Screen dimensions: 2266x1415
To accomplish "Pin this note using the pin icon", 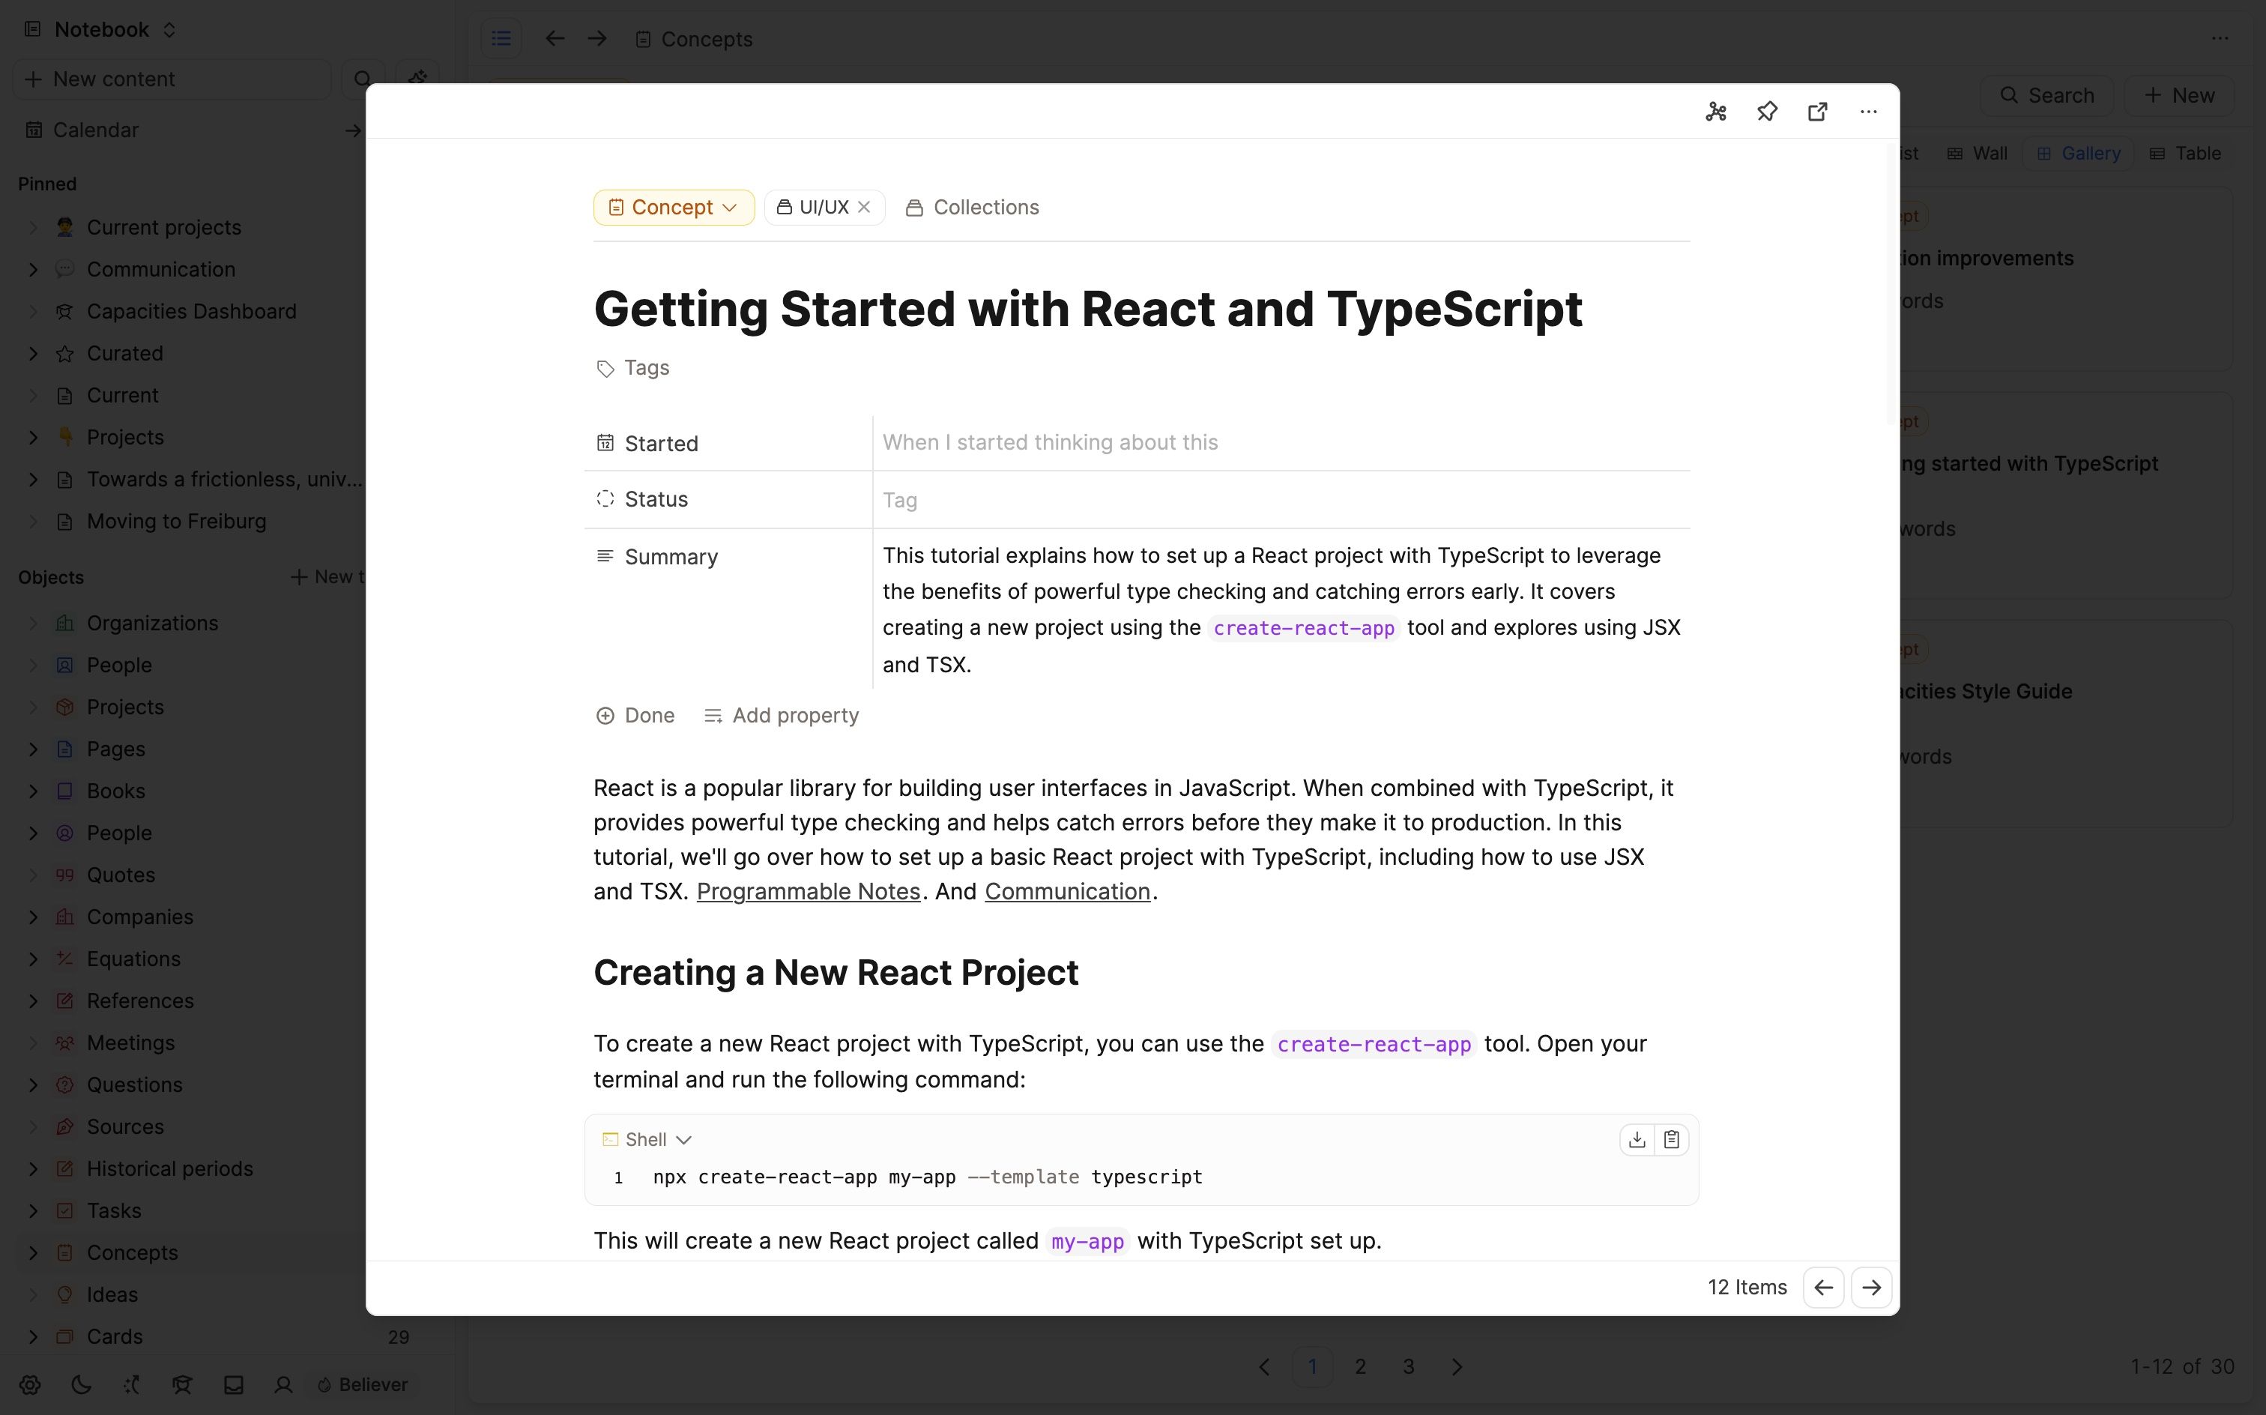I will click(1768, 112).
